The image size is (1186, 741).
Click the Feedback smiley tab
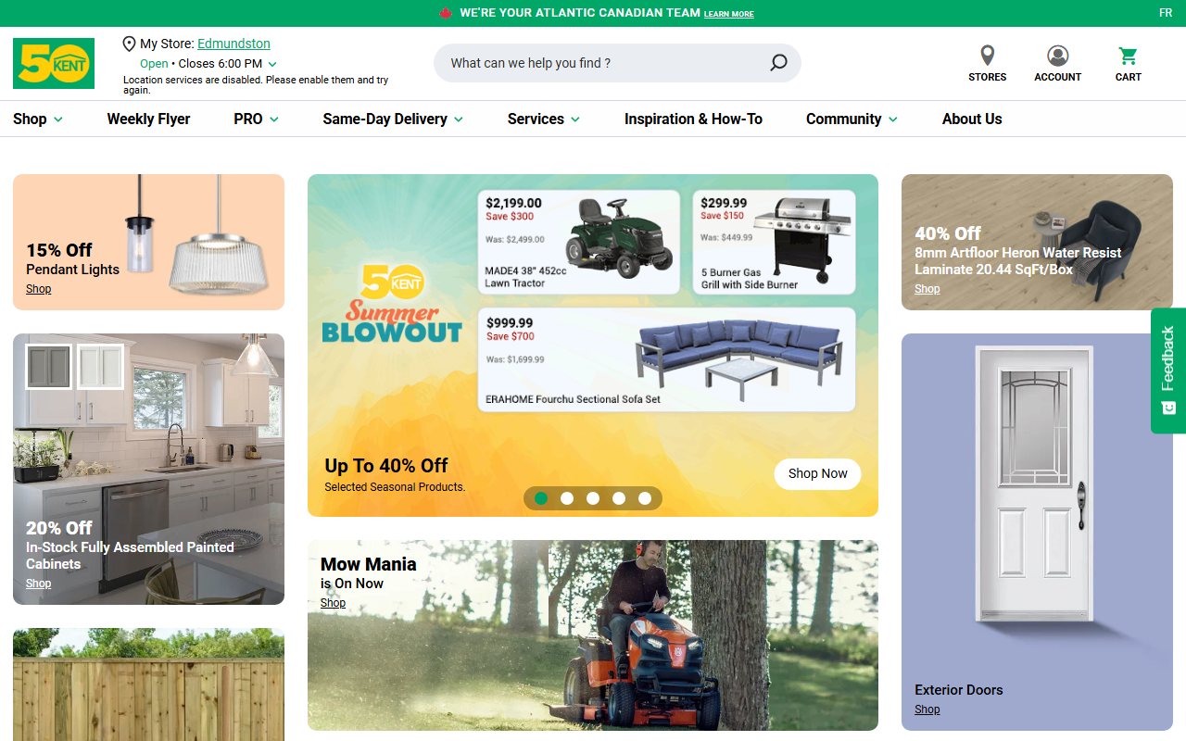point(1168,370)
